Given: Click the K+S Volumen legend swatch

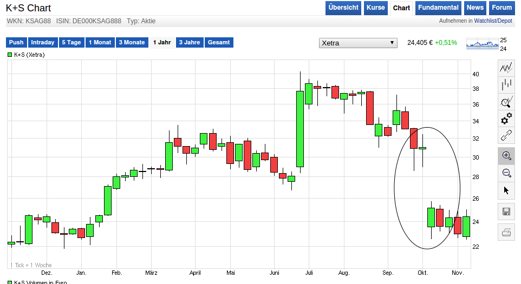Looking at the screenshot, I should coord(10,283).
